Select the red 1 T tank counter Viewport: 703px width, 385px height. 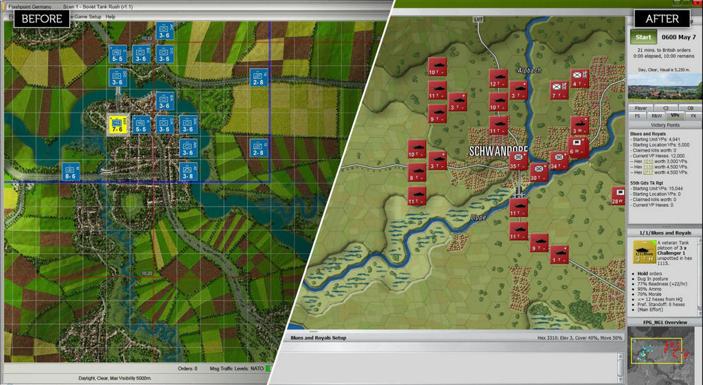559,255
